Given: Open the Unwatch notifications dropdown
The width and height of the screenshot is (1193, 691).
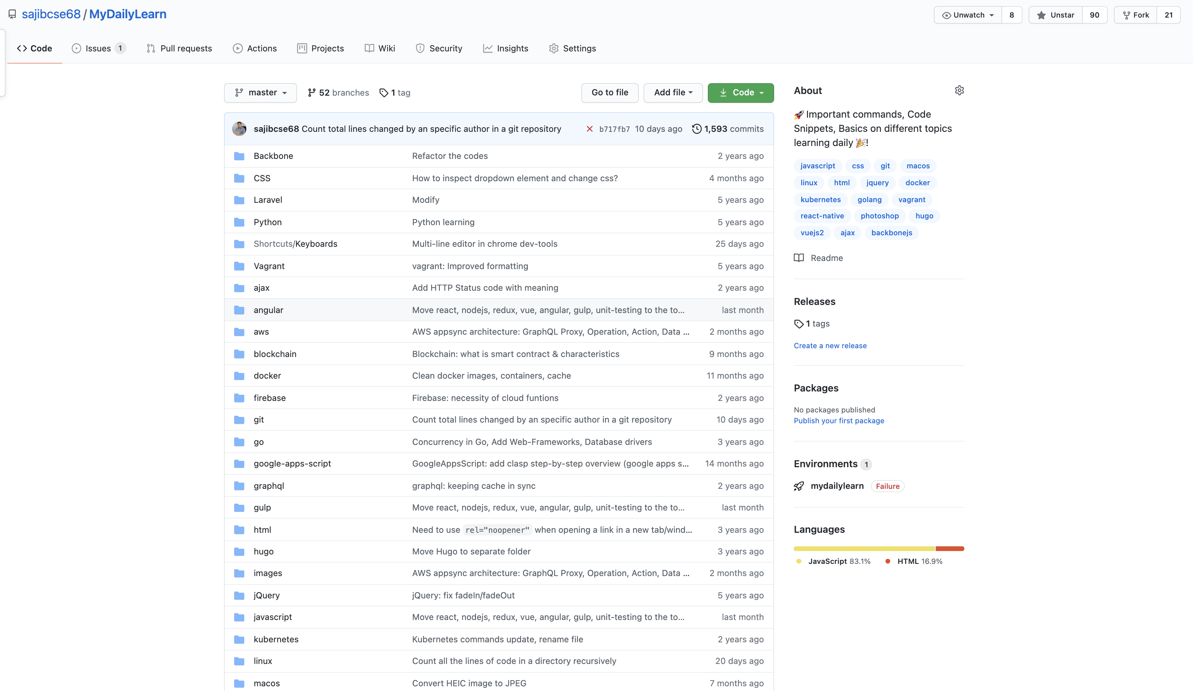Looking at the screenshot, I should click(x=968, y=15).
